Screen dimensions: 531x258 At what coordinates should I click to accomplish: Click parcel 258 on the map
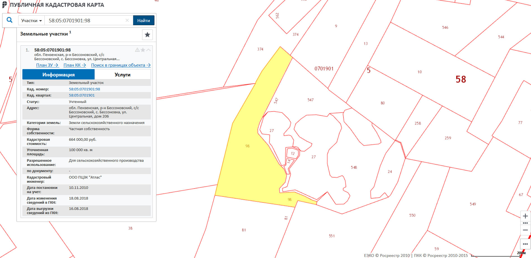click(418, 123)
